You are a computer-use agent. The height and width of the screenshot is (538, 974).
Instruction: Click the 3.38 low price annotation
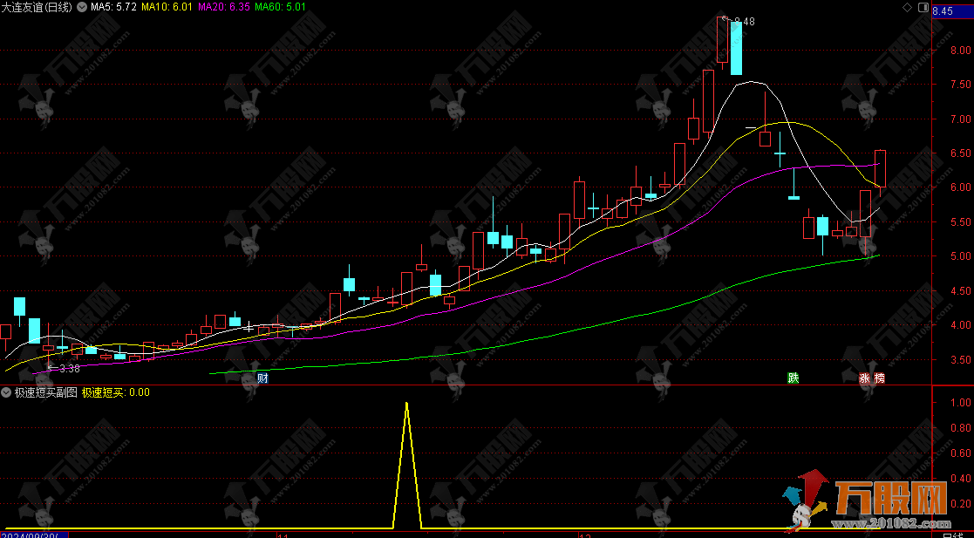(x=64, y=369)
